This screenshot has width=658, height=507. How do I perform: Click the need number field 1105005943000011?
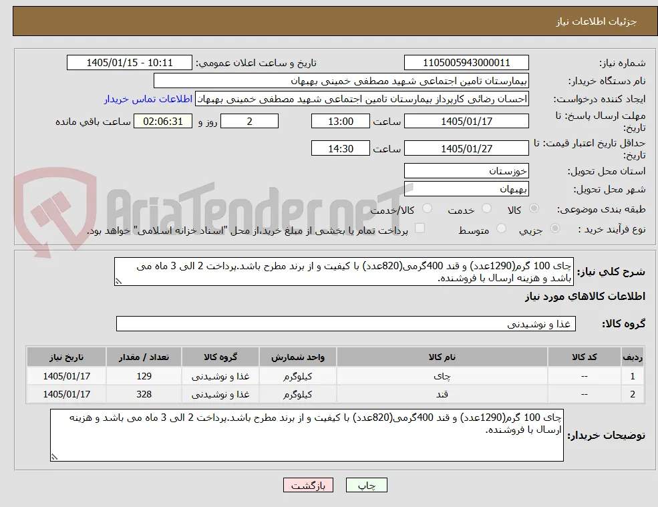(466, 63)
